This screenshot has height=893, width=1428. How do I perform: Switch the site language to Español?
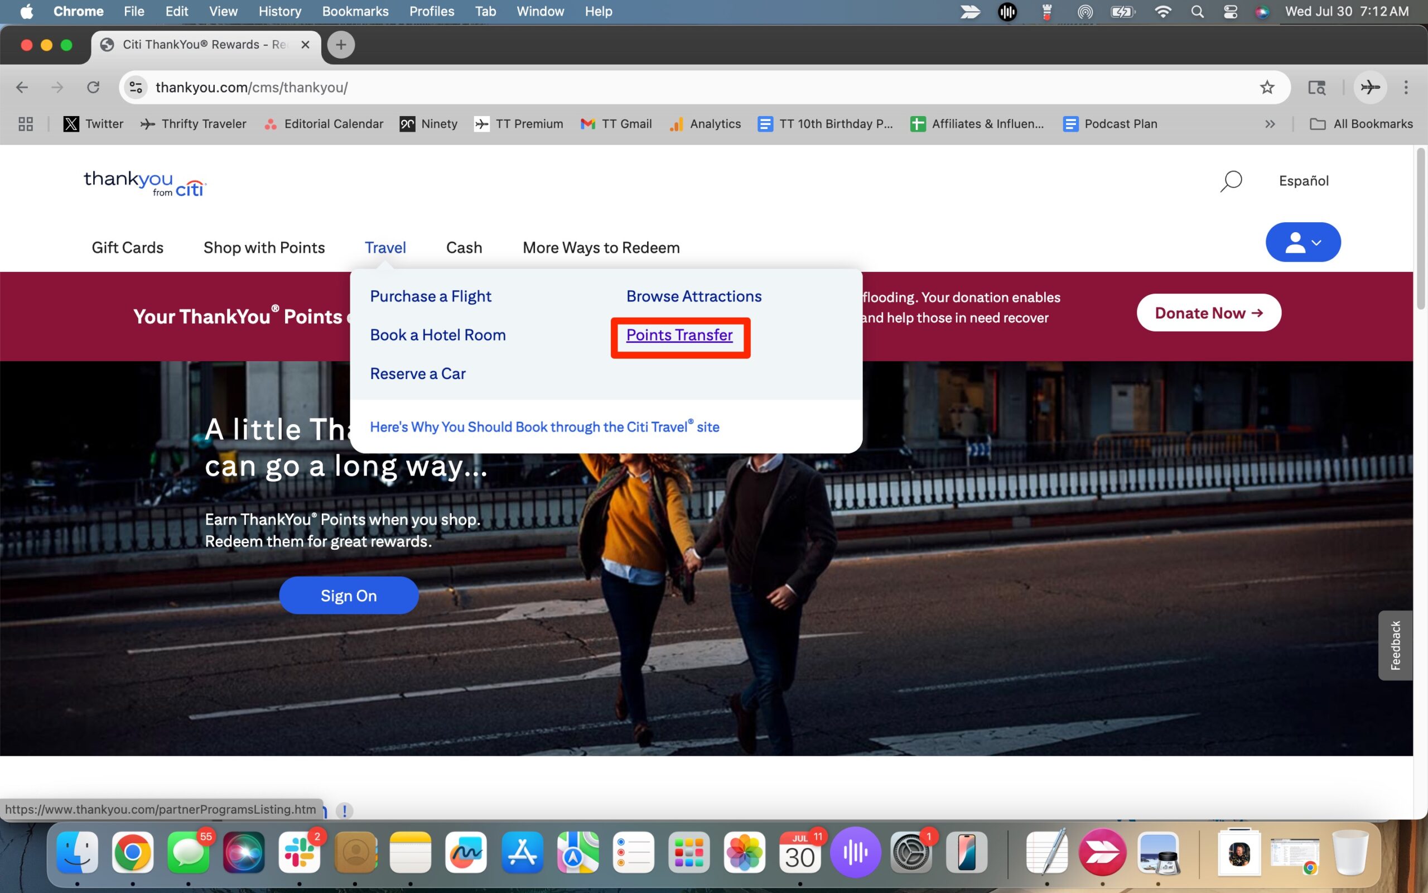pos(1304,181)
